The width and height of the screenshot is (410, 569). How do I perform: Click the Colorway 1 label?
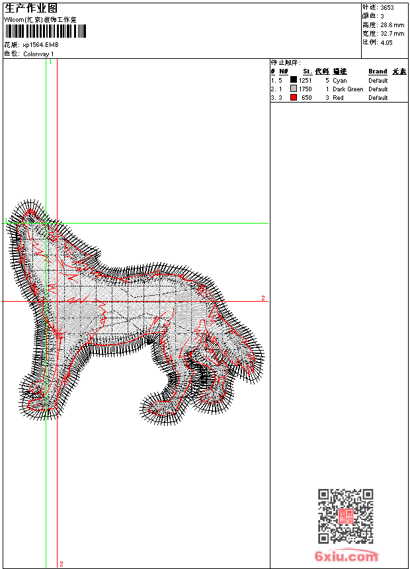point(39,54)
